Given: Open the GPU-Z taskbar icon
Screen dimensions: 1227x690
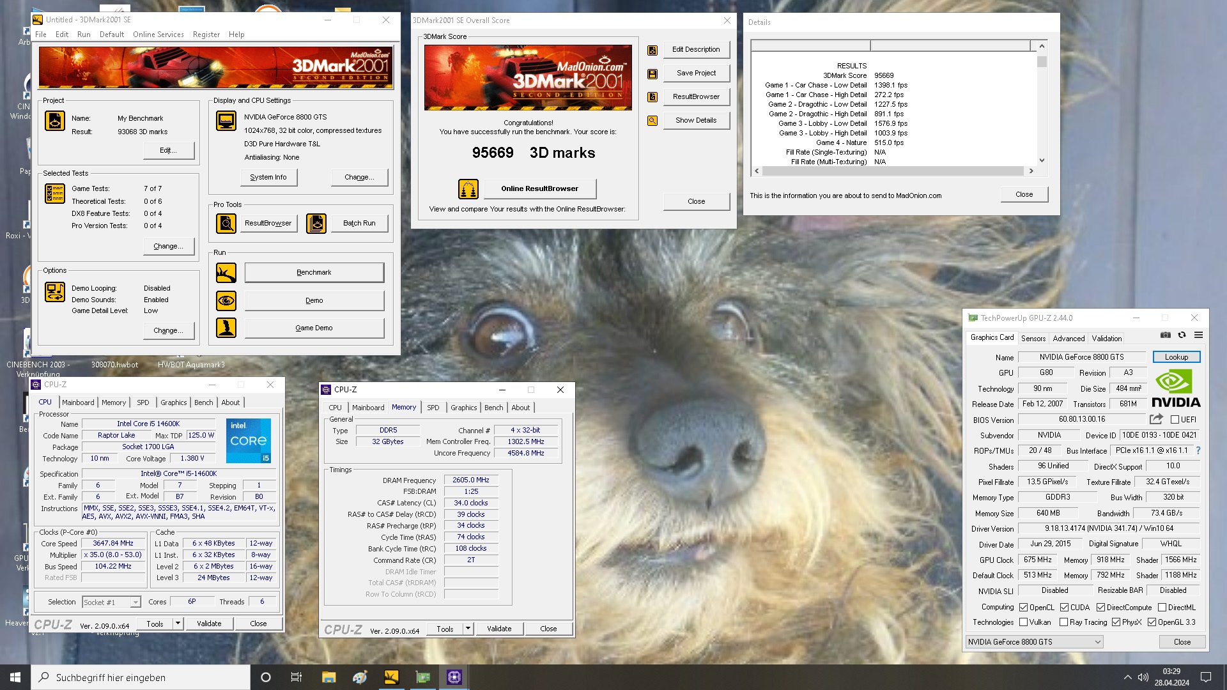Looking at the screenshot, I should click(x=423, y=677).
